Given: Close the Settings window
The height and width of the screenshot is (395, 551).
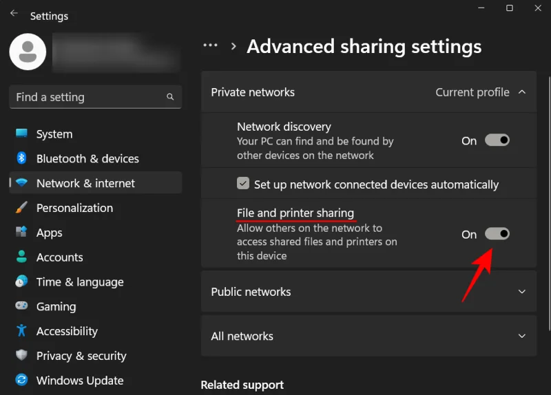Looking at the screenshot, I should click(538, 8).
